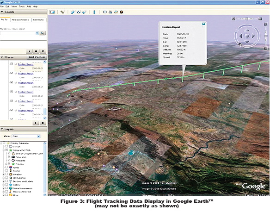Switch to the Directions tab
Image resolution: width=270 pixels, height=212 pixels.
click(38, 20)
